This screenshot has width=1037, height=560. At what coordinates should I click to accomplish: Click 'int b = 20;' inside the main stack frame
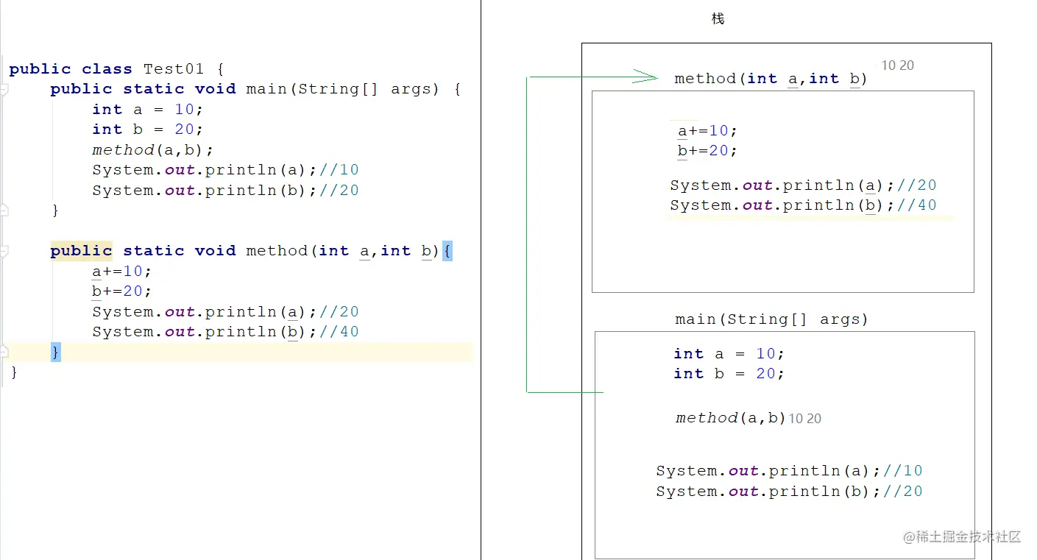click(729, 374)
